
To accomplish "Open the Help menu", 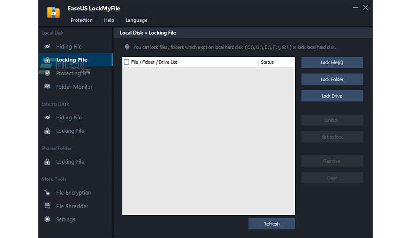I will [109, 20].
